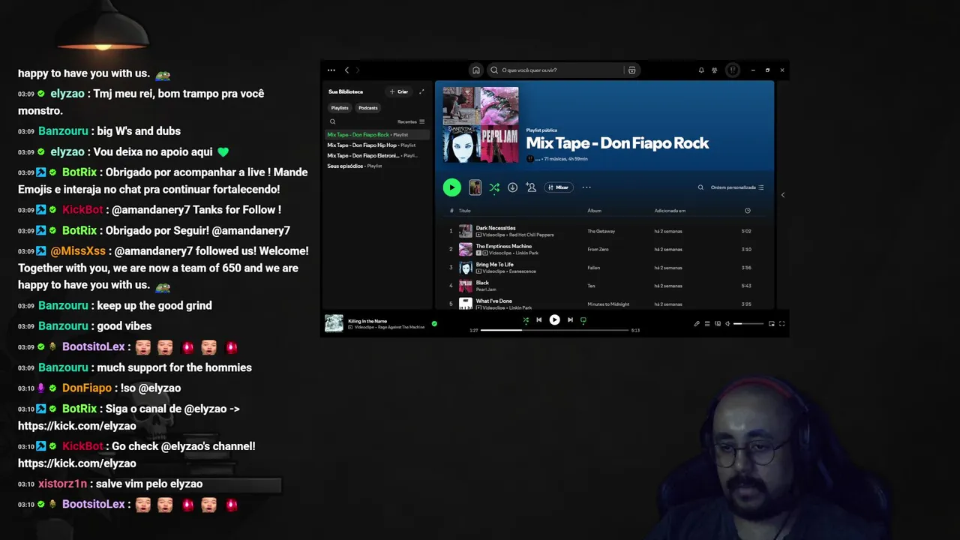
Task: Click the player bar play button
Action: 554,320
